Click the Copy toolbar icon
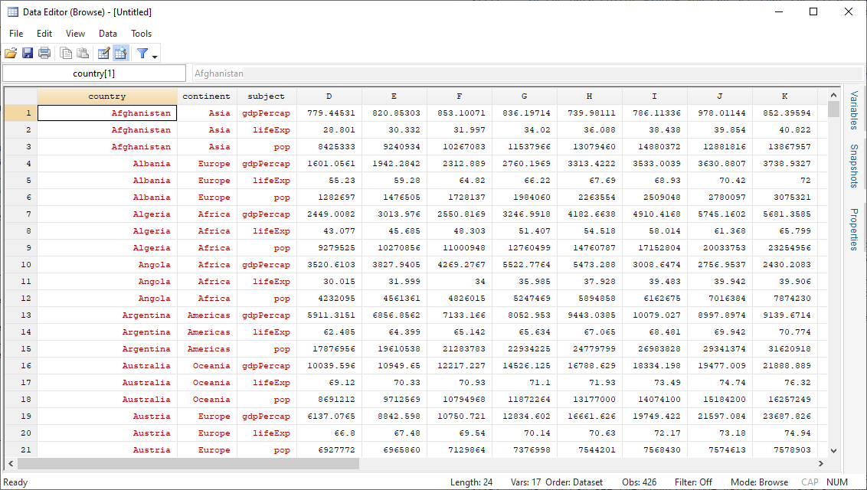Viewport: 867px width, 490px height. [66, 53]
